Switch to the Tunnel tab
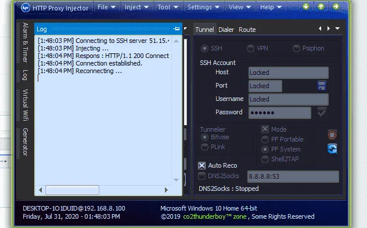 coord(205,30)
